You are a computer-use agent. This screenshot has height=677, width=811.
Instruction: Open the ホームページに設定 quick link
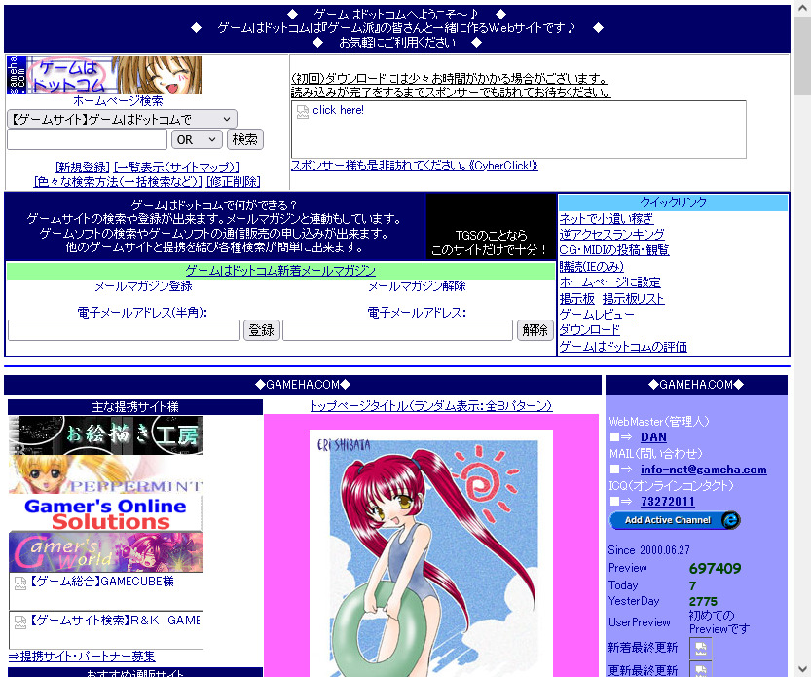tap(609, 282)
